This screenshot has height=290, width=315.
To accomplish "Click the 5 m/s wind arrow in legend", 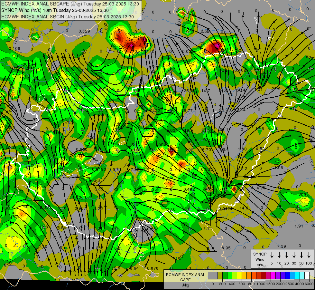I will coord(272,255).
